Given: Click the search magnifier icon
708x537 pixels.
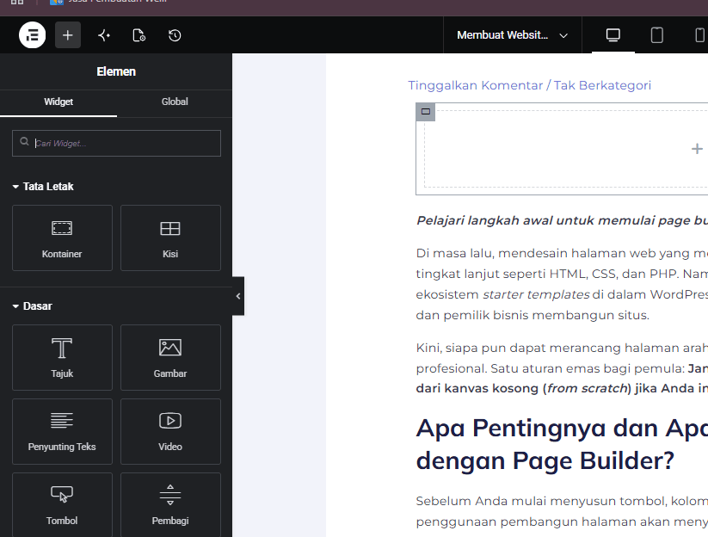Looking at the screenshot, I should 24,142.
